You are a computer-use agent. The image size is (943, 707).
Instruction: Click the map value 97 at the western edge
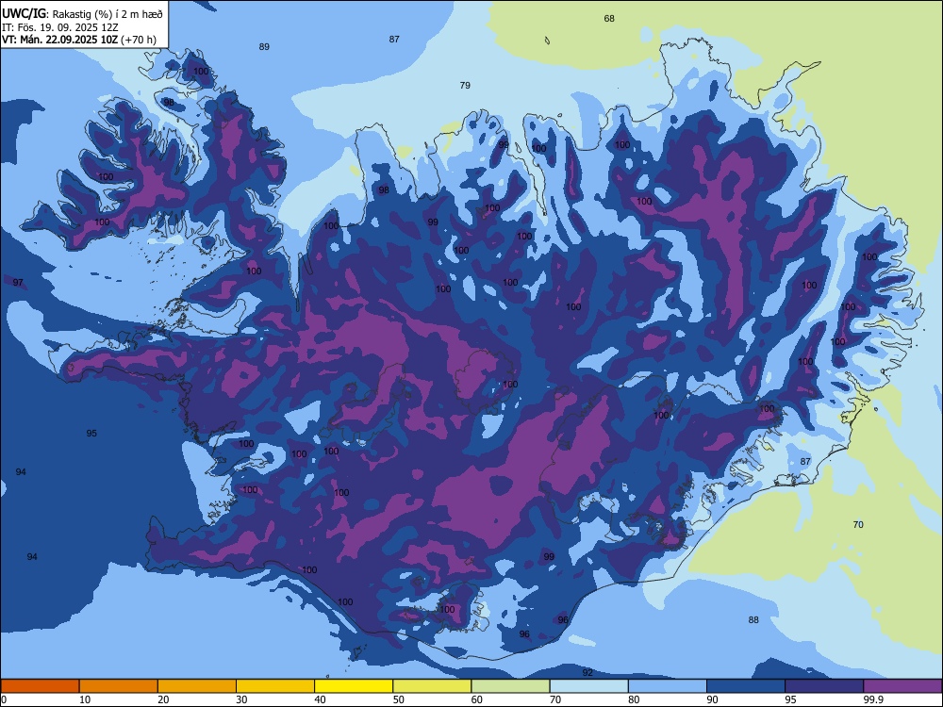coord(18,283)
